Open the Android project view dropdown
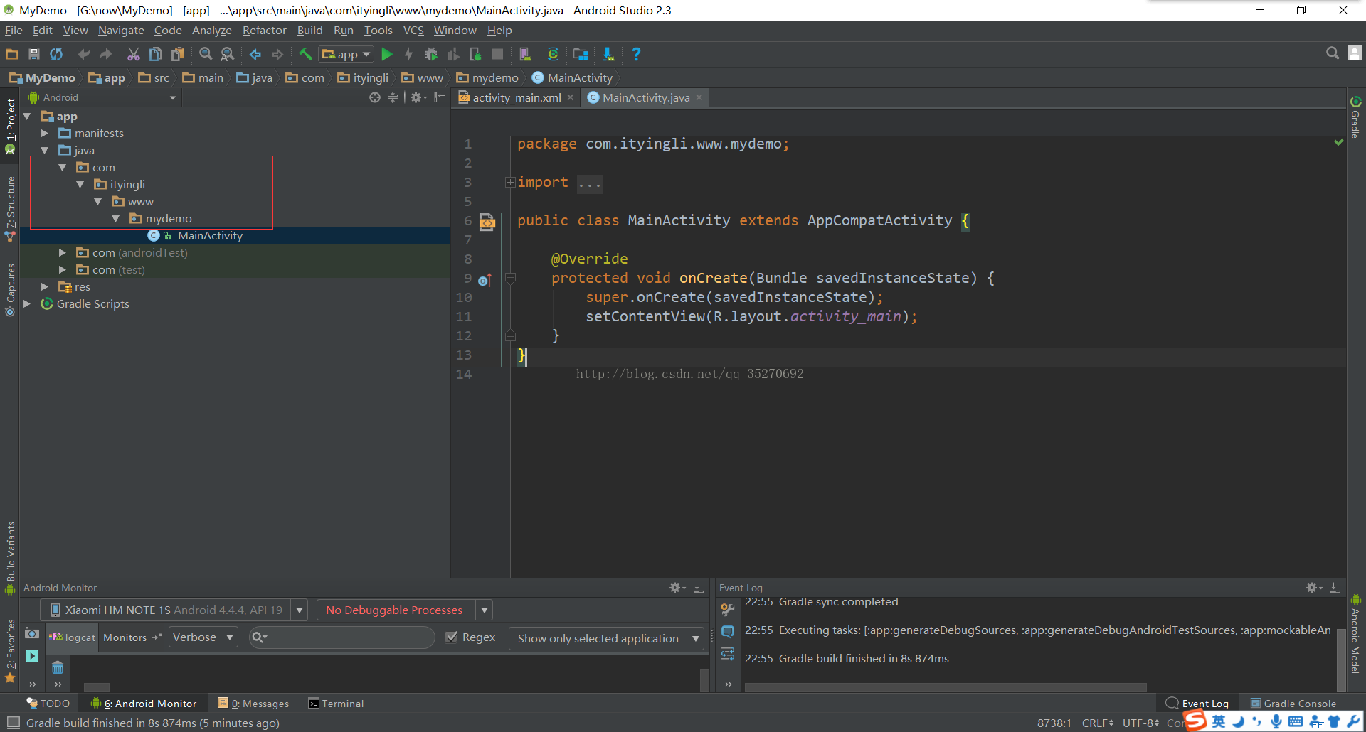This screenshot has width=1366, height=732. (x=102, y=97)
